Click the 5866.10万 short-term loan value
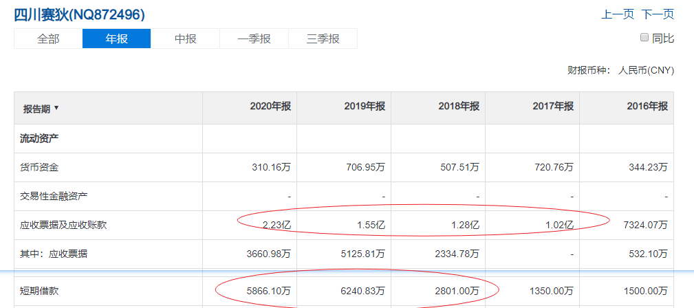Screen dimensions: 694x308 point(268,291)
